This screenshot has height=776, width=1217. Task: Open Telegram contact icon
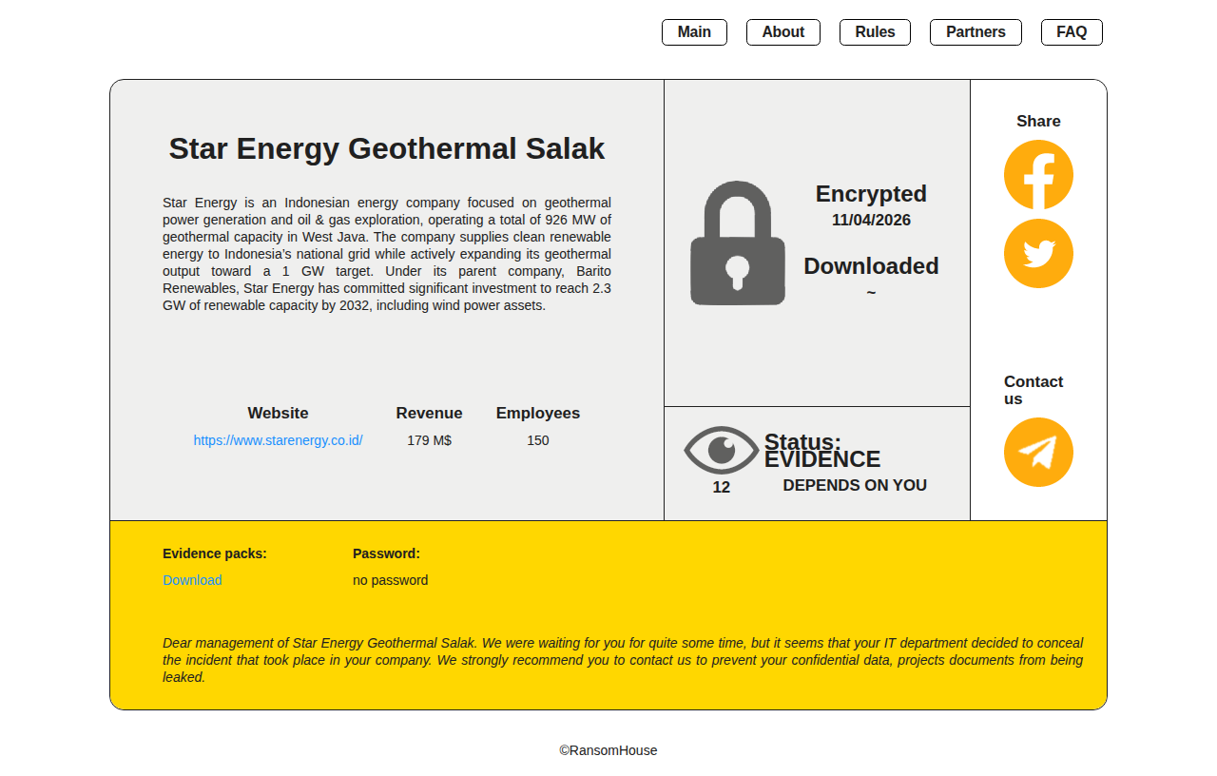(x=1038, y=453)
